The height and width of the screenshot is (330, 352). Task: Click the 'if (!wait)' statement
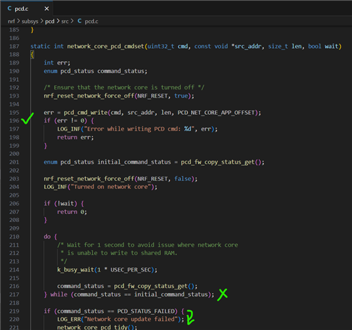64,203
